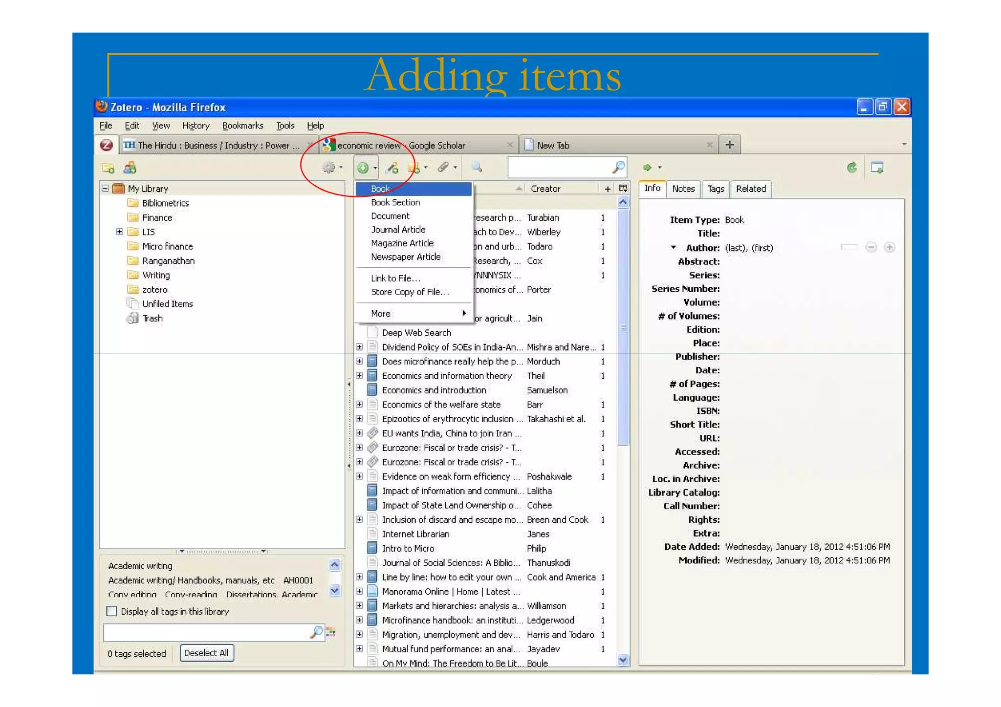Click the New Note icon

tap(414, 168)
